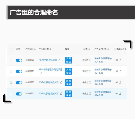Open status help icon in row 40433726
The height and width of the screenshot is (119, 135).
click(x=90, y=82)
